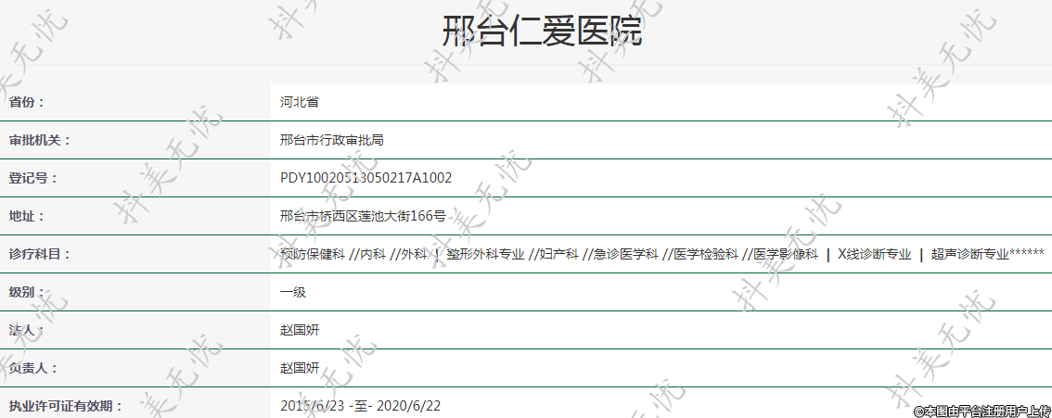This screenshot has height=418, width=1052.
Task: Click 预防保健科 in the 诊疗科目 list
Action: pyautogui.click(x=313, y=254)
